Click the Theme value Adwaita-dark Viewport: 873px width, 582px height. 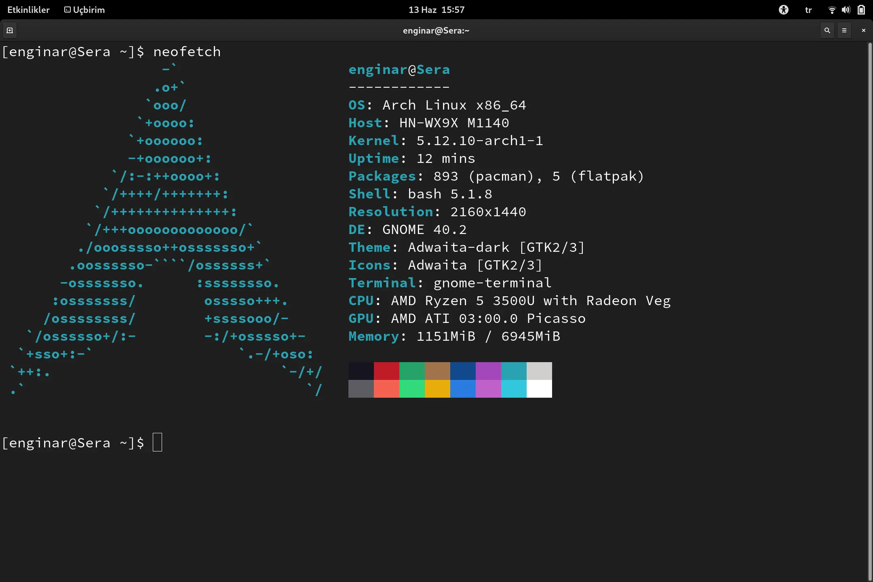pyautogui.click(x=458, y=247)
